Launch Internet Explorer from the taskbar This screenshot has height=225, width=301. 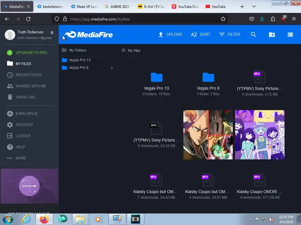(26, 219)
